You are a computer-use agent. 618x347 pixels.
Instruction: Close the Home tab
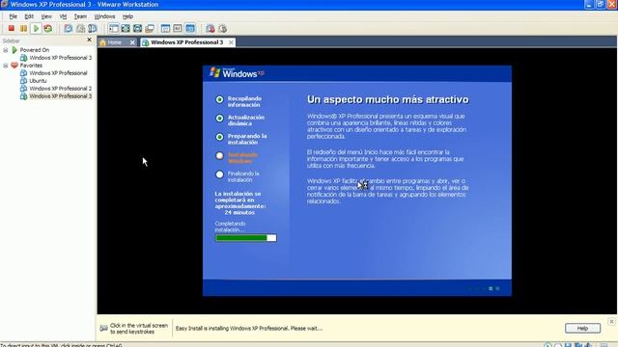click(x=132, y=42)
